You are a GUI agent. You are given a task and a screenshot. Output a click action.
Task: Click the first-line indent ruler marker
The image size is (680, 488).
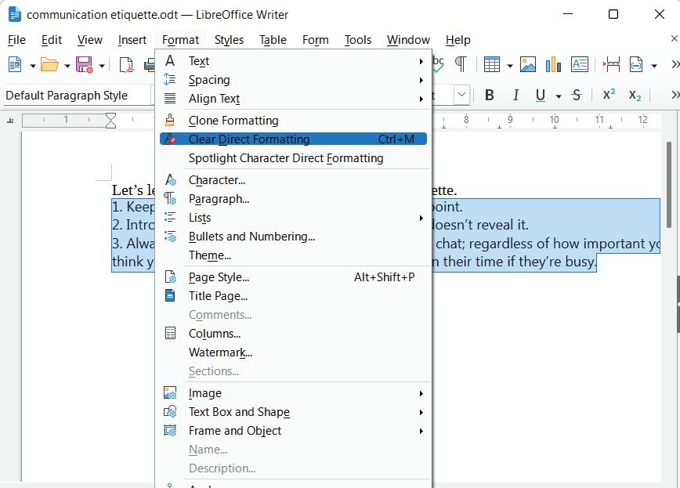pos(111,117)
